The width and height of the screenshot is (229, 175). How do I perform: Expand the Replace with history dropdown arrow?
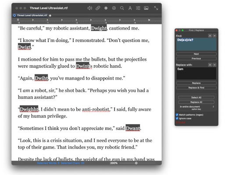(x=215, y=65)
